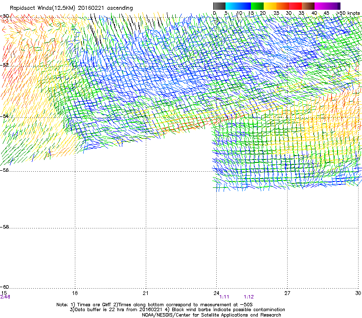Click the cyan-blue 5-15 knots legend swatch
362x318 pixels.
238,6
